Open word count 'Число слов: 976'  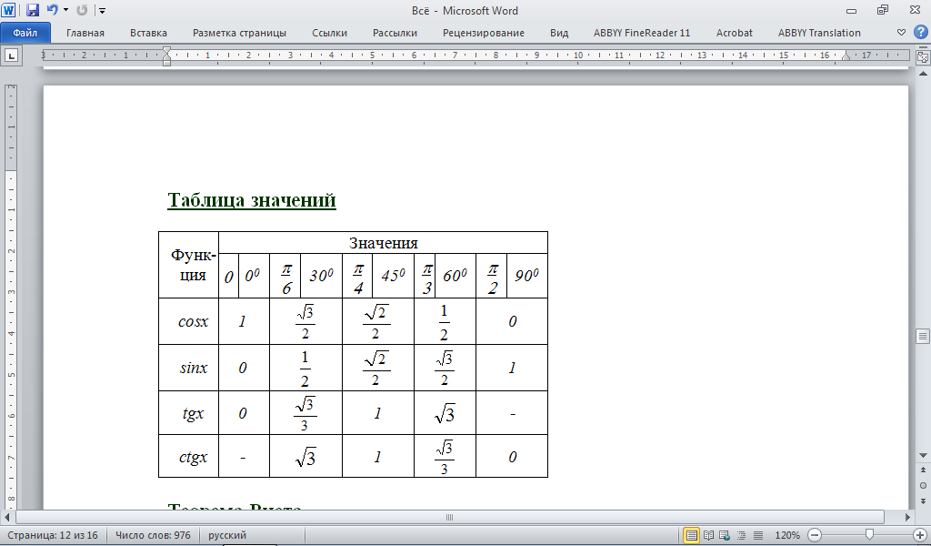(153, 535)
